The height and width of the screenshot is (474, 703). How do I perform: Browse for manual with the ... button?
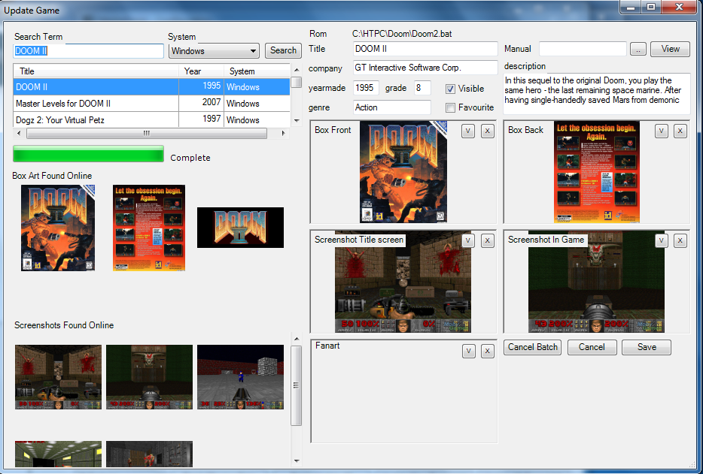(x=638, y=50)
